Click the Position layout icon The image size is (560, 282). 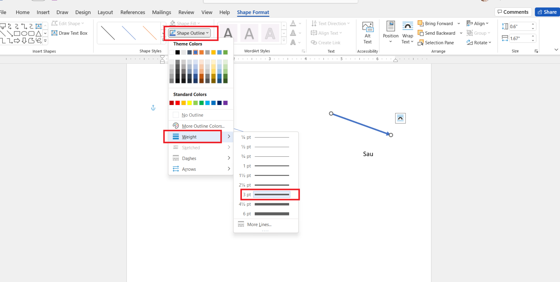pyautogui.click(x=391, y=32)
